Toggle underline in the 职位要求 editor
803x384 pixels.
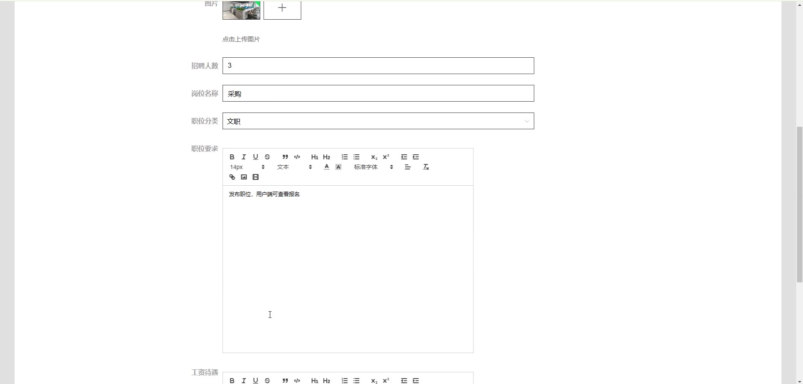(x=256, y=157)
